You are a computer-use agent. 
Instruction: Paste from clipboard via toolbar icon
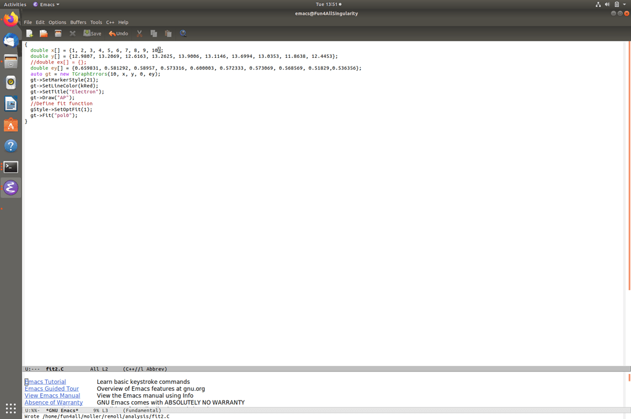[169, 33]
